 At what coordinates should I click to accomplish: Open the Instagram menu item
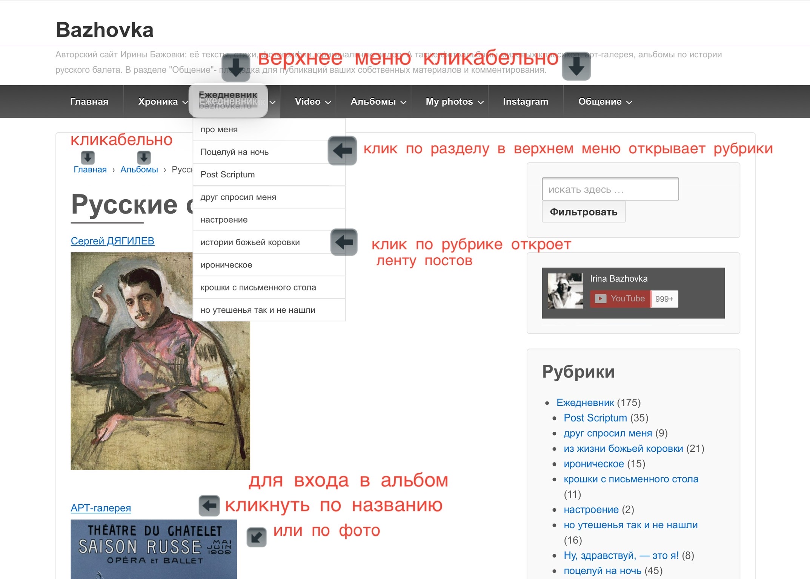coord(526,101)
